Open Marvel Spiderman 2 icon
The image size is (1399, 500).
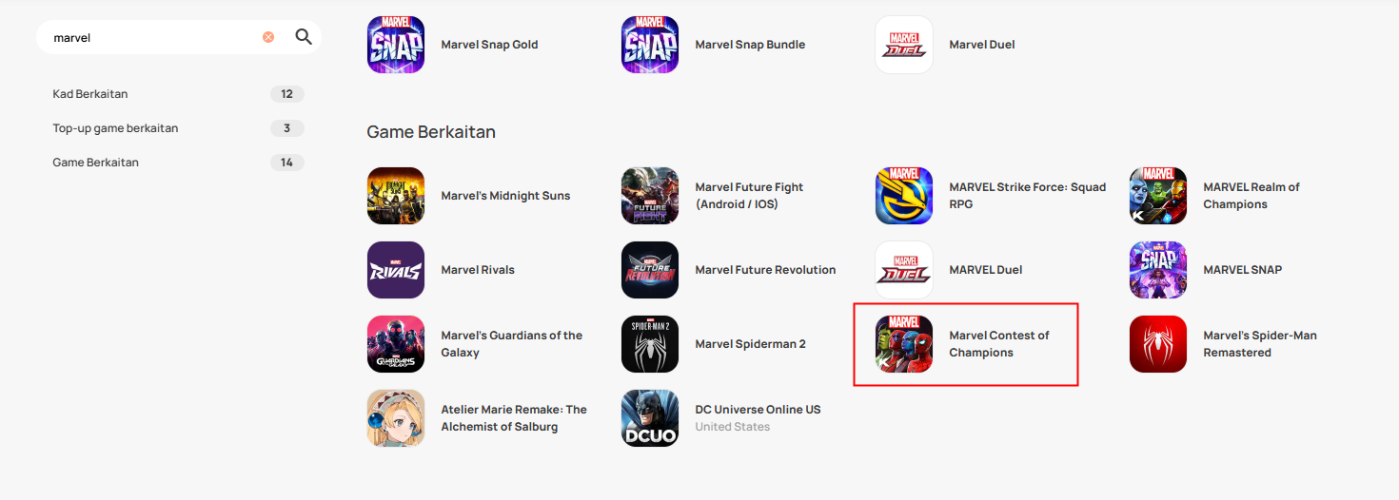coord(650,344)
